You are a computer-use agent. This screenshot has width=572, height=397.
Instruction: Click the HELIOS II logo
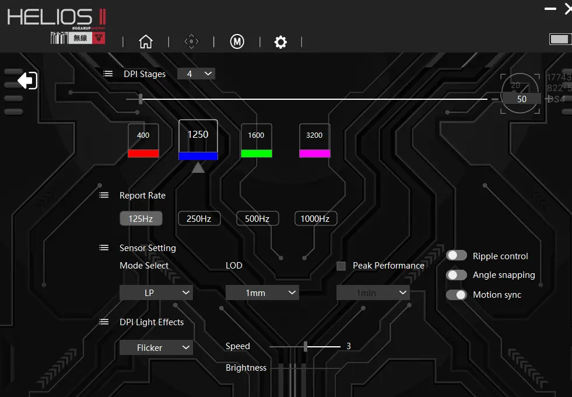tap(57, 17)
